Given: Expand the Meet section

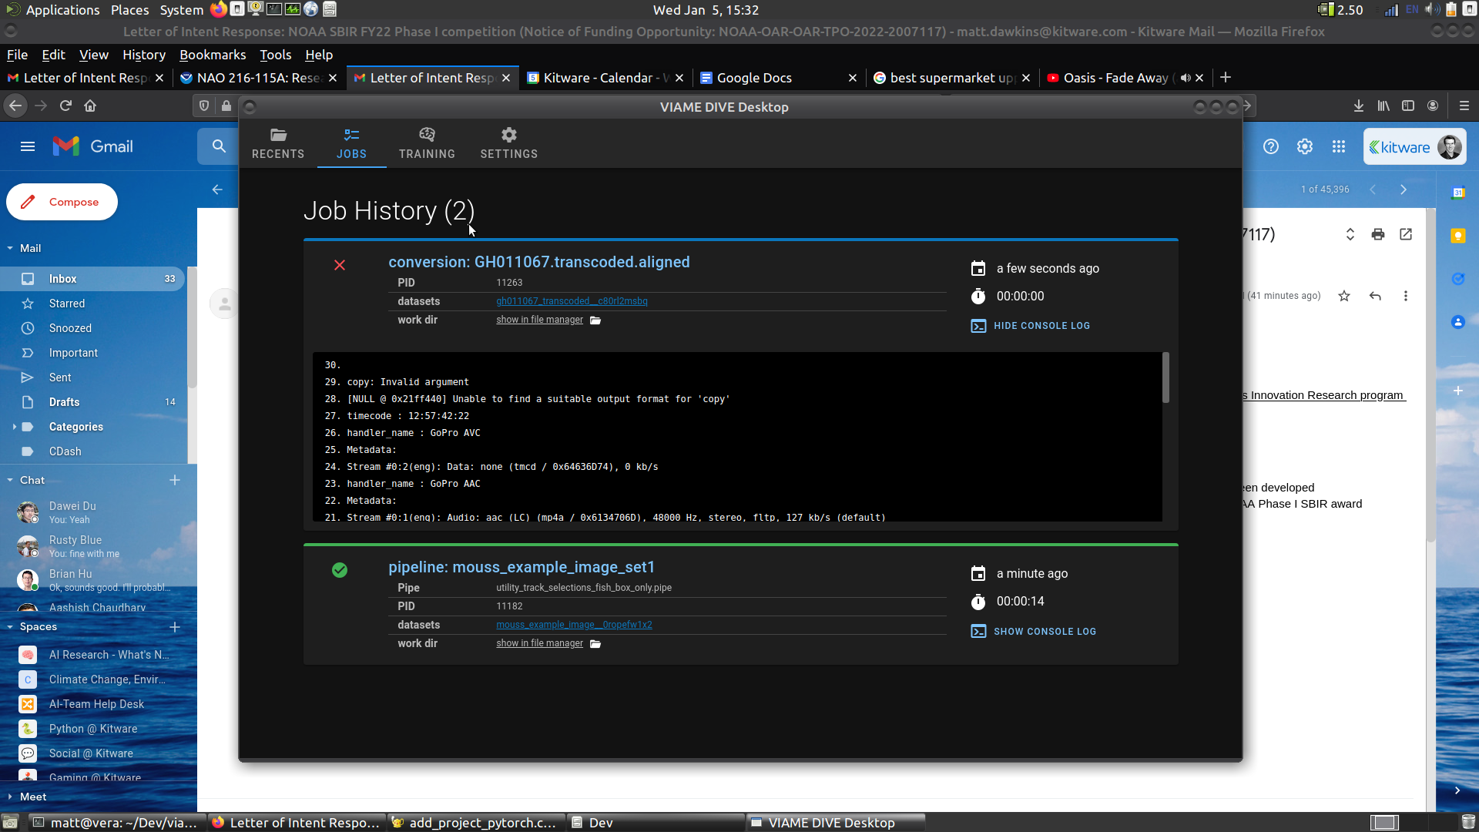Looking at the screenshot, I should 10,797.
